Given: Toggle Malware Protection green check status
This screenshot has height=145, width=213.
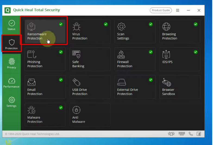Looking at the screenshot, I should pos(61,108).
